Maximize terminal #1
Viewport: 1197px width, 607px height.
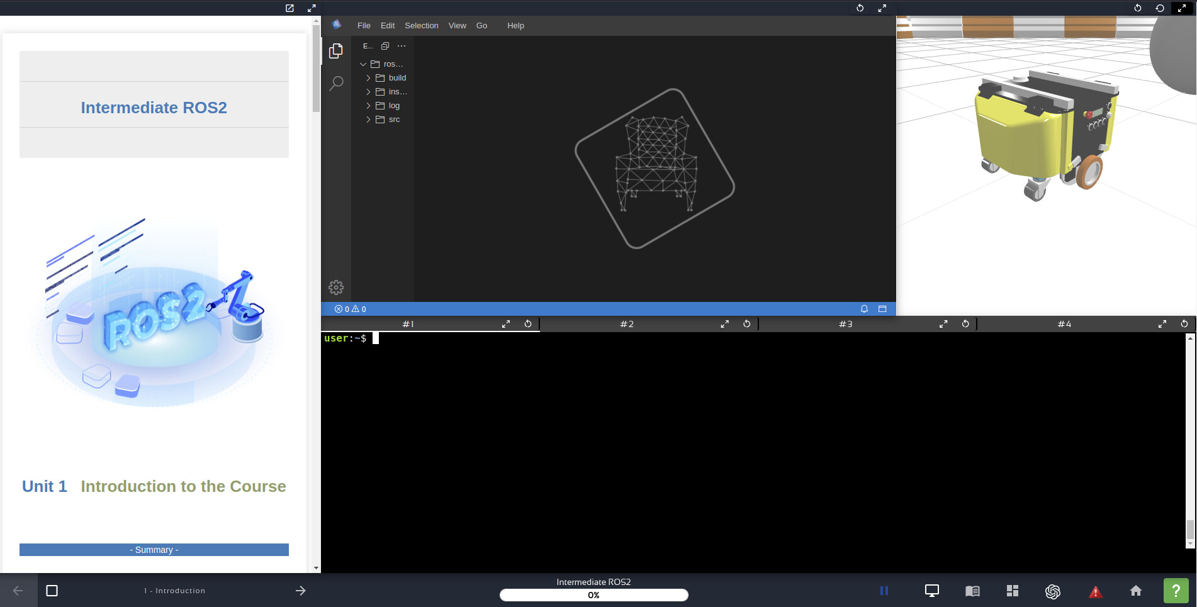pos(506,324)
